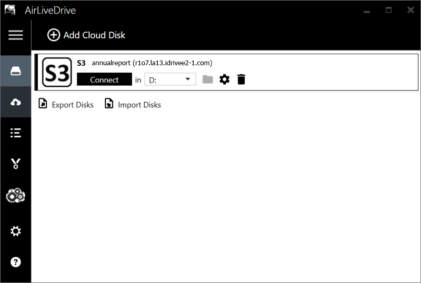The height and width of the screenshot is (283, 421).
Task: Delete the annualreport disk with trash icon
Action: coord(241,79)
